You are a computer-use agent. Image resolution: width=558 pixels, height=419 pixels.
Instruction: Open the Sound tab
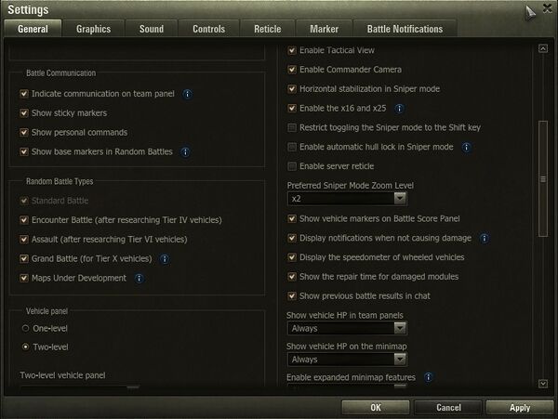coord(152,29)
